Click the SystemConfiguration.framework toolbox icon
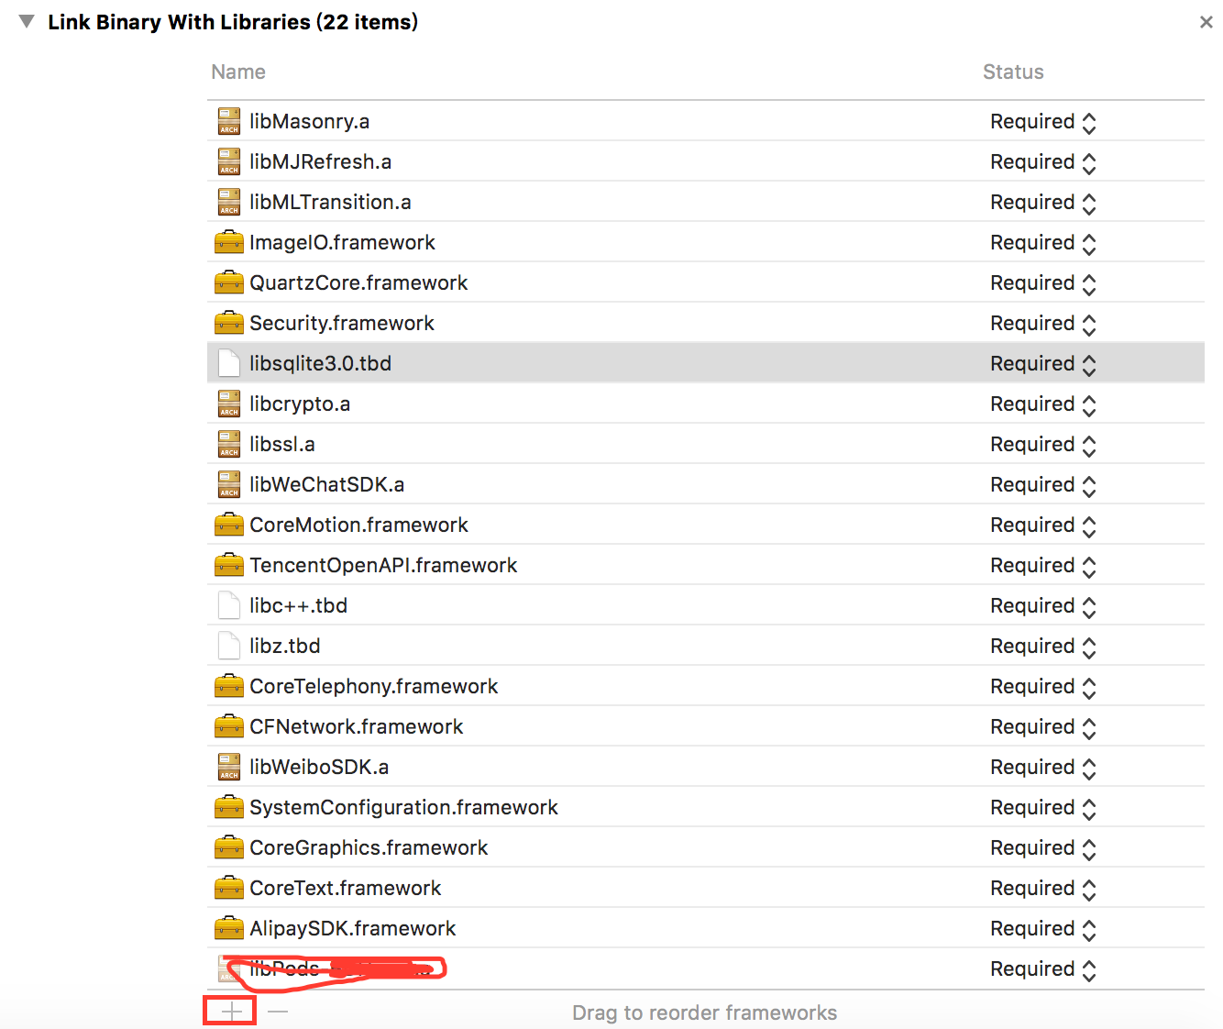 pyautogui.click(x=229, y=807)
